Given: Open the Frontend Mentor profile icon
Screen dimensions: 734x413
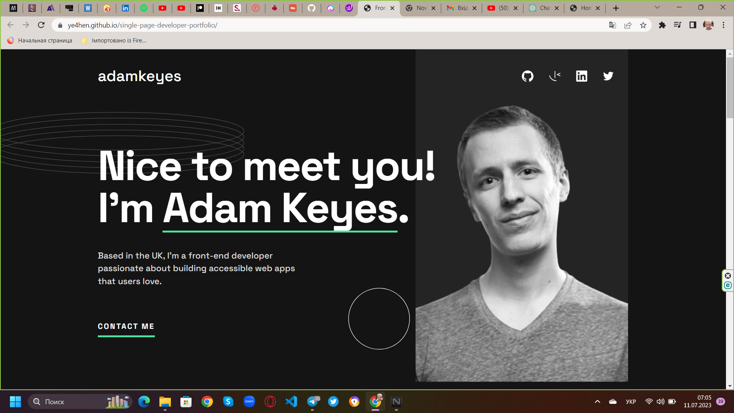Looking at the screenshot, I should click(x=555, y=76).
